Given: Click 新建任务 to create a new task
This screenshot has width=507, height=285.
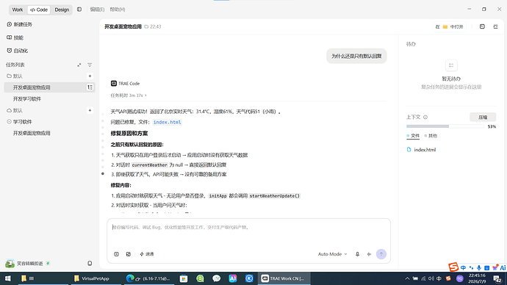Looking at the screenshot, I should pyautogui.click(x=19, y=24).
